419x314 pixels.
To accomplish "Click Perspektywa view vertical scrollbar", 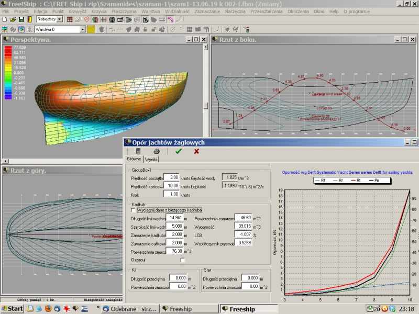I will (x=205, y=102).
